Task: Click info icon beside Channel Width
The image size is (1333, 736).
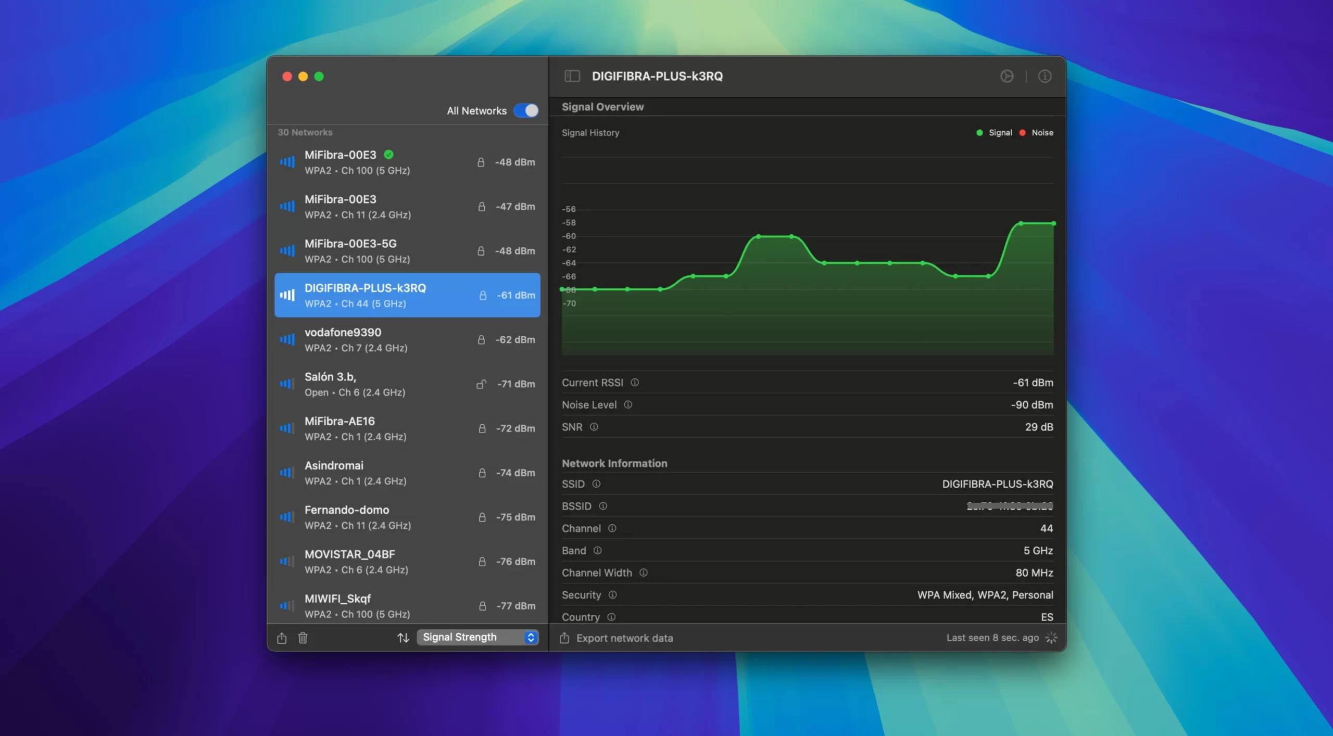Action: (x=644, y=573)
